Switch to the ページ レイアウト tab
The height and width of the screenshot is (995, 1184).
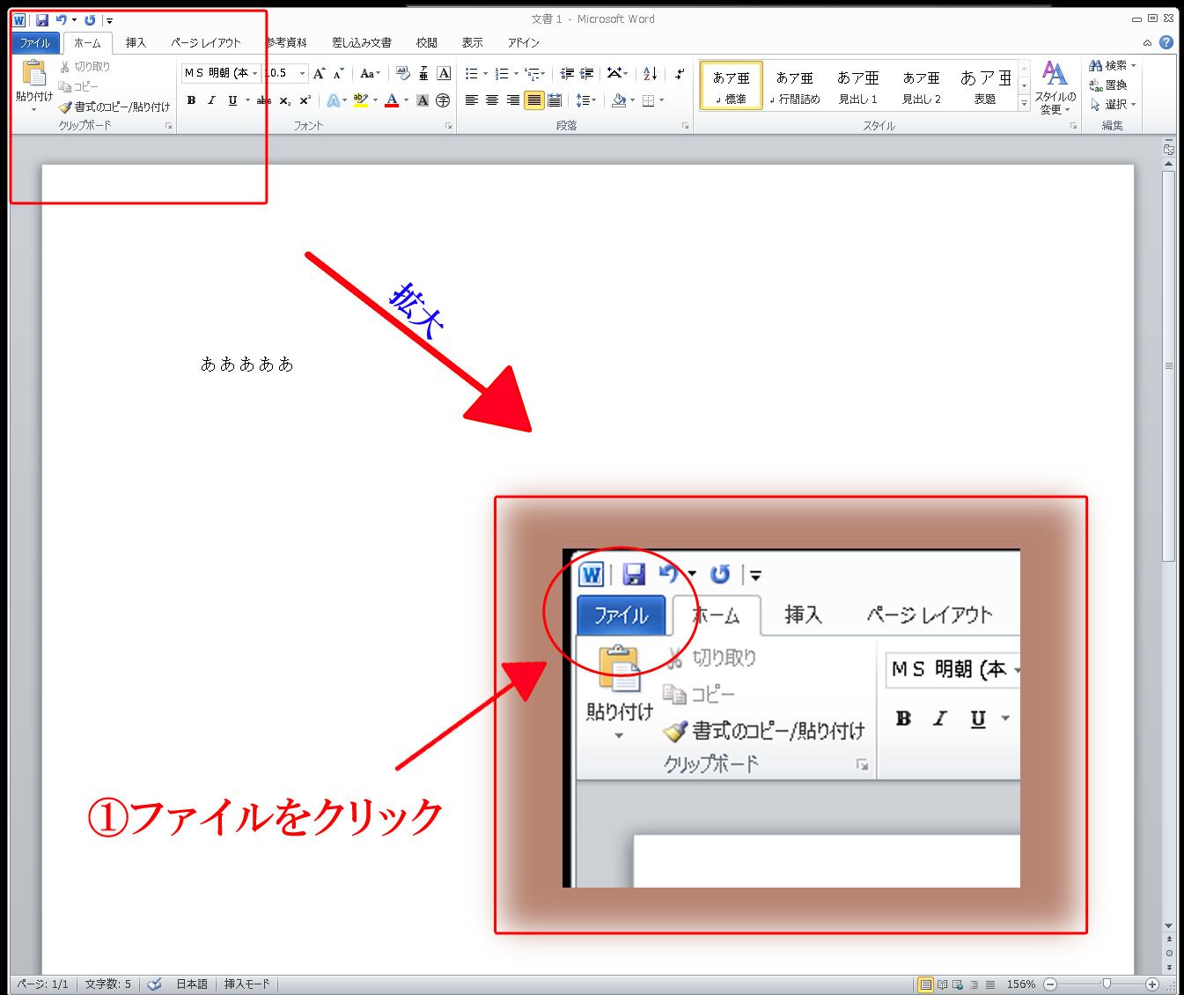pos(205,42)
